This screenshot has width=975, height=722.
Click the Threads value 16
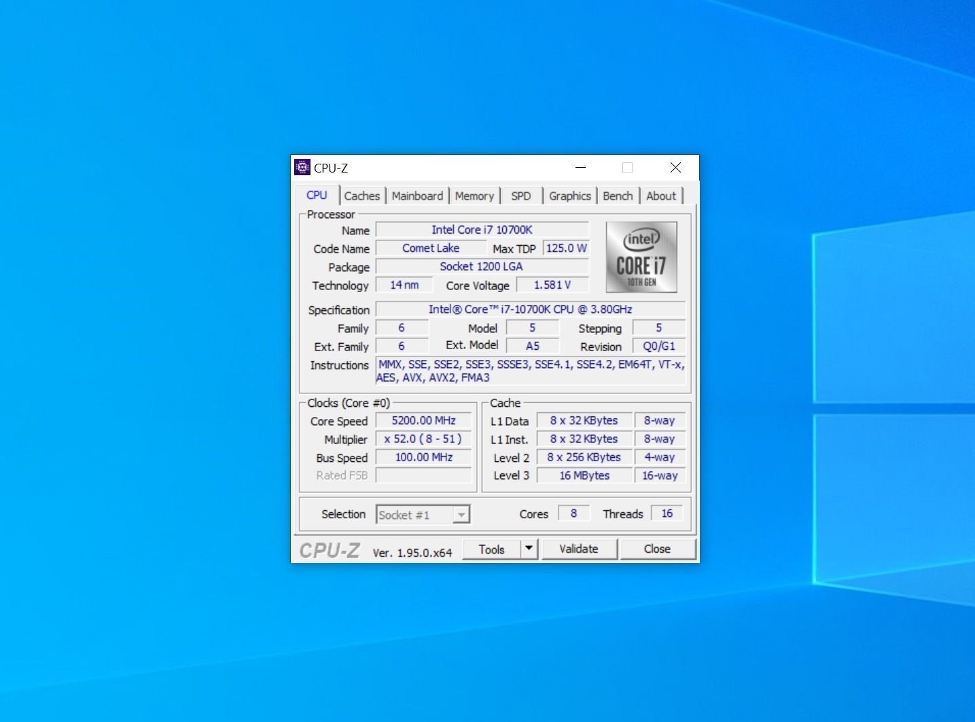(667, 513)
